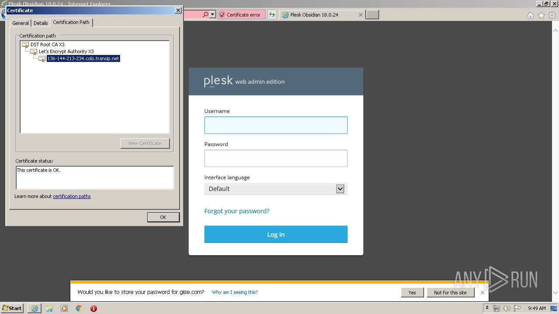The height and width of the screenshot is (314, 559).
Task: Open the Interface language dropdown
Action: click(x=276, y=189)
